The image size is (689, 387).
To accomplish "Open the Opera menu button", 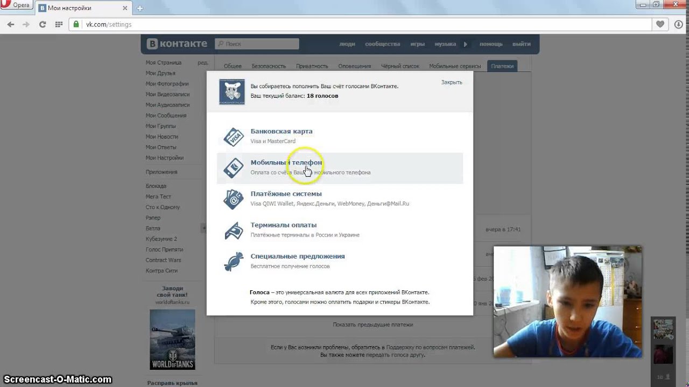I will 16,5.
